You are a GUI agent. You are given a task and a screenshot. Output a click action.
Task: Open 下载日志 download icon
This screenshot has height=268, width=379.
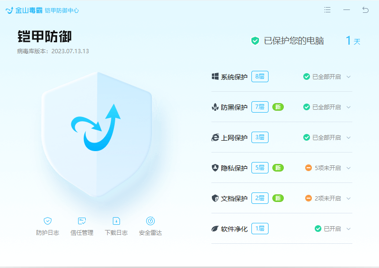coord(116,221)
